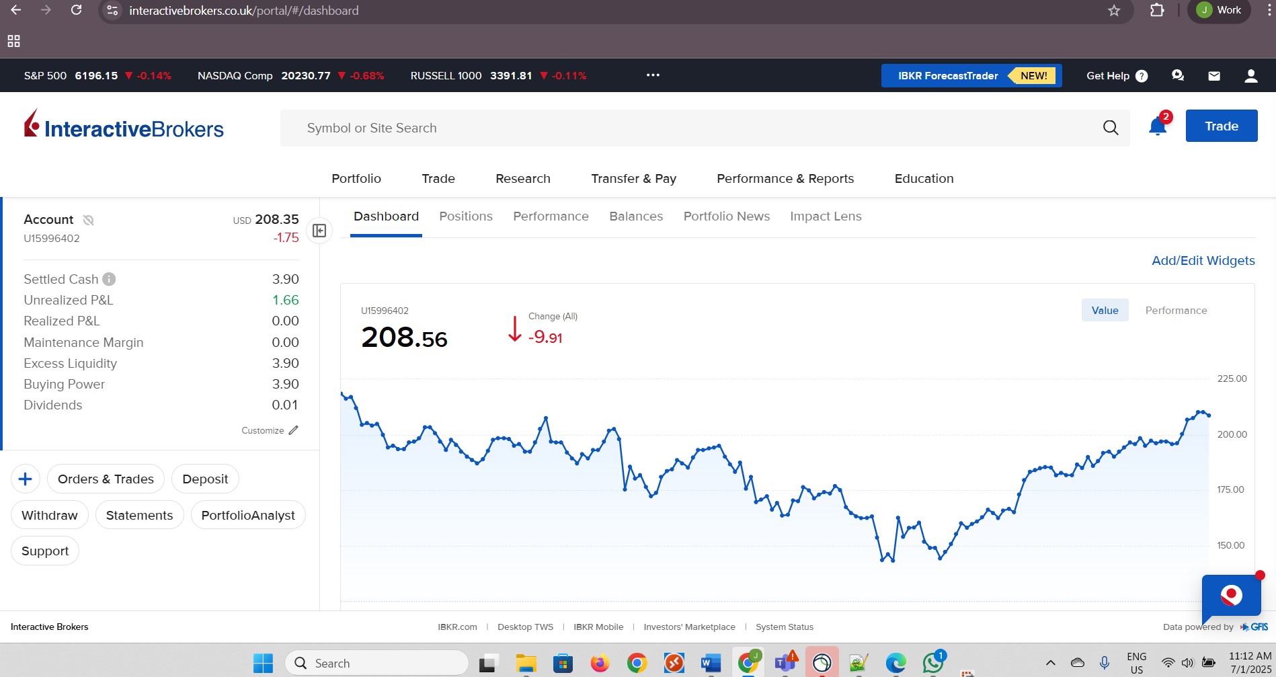Open the notifications bell
This screenshot has height=677, width=1276.
1158,126
